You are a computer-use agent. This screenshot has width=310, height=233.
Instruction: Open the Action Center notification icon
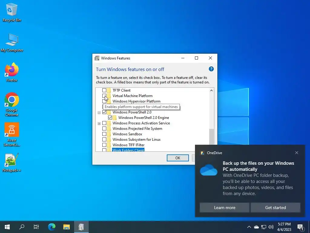click(x=300, y=227)
